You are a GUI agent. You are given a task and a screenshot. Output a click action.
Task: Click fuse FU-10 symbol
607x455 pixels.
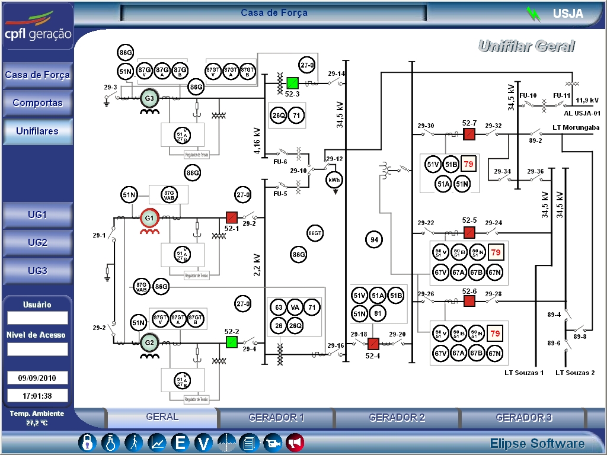[529, 104]
